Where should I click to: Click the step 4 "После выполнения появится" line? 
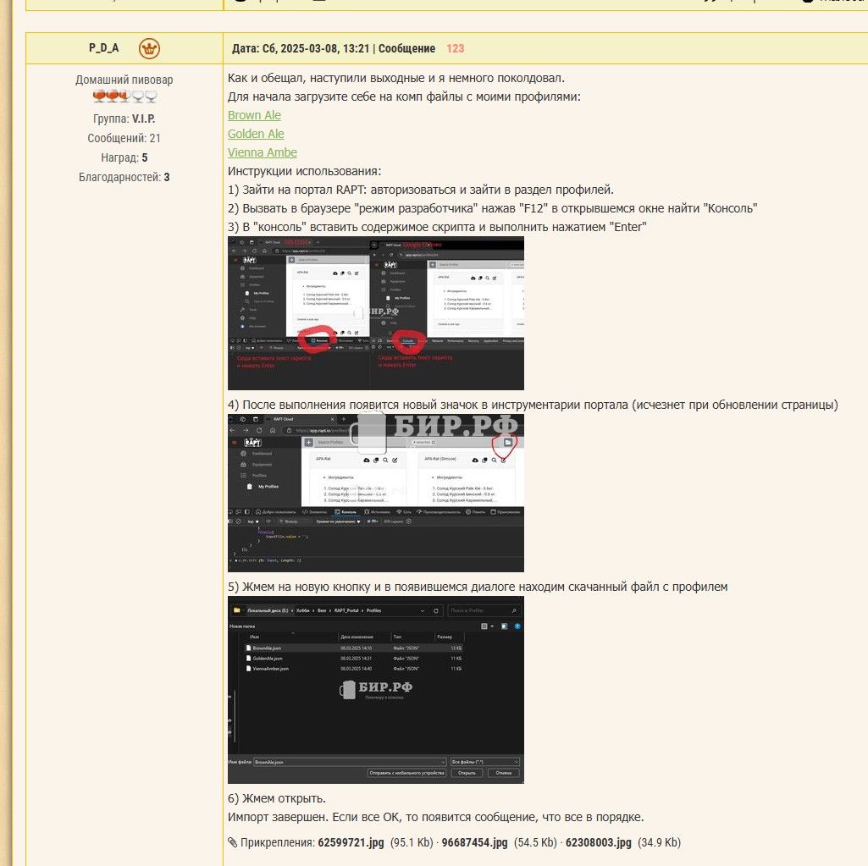pos(533,405)
